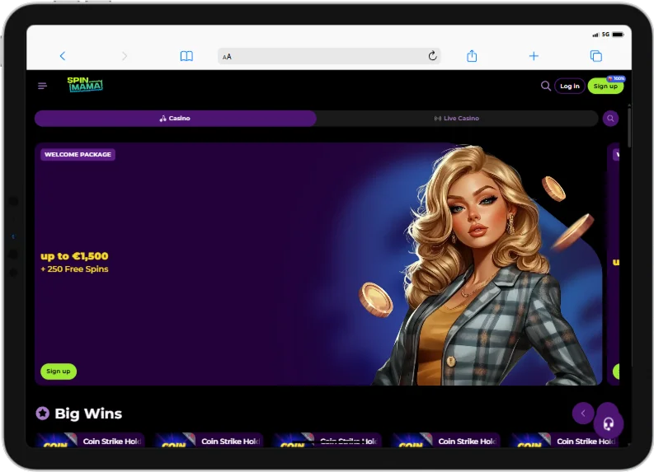Open Safari bookmarks book icon

tap(186, 56)
